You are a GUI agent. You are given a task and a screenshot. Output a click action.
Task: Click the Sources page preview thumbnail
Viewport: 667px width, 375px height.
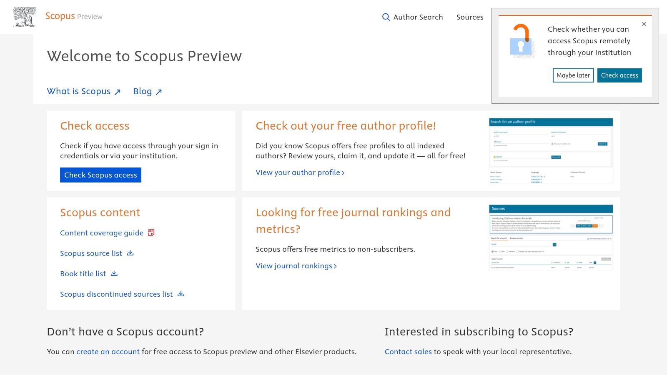551,237
